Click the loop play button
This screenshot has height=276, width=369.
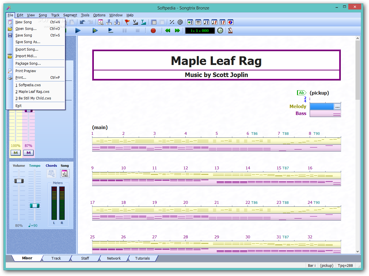(95, 30)
